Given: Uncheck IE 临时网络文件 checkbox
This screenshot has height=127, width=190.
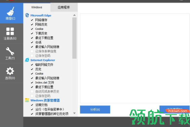Looking at the screenshot, I should pyautogui.click(x=32, y=65).
